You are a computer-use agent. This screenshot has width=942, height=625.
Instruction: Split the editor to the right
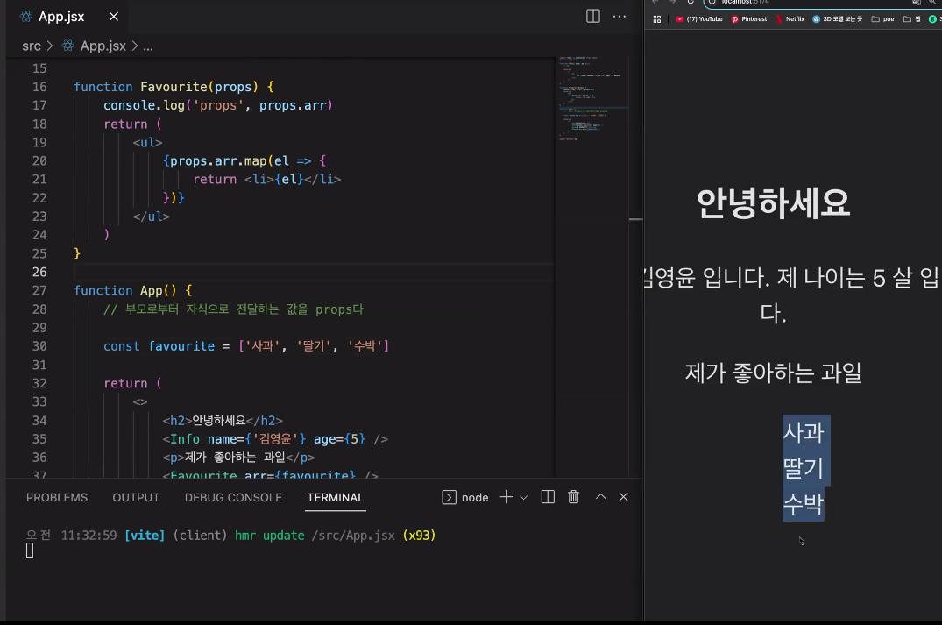point(593,17)
